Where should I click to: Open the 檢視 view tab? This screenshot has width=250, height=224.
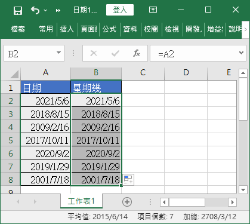172,29
